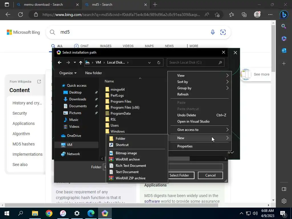This screenshot has height=219, width=292.
Task: Select the mingw64 folder
Action: click(x=117, y=89)
